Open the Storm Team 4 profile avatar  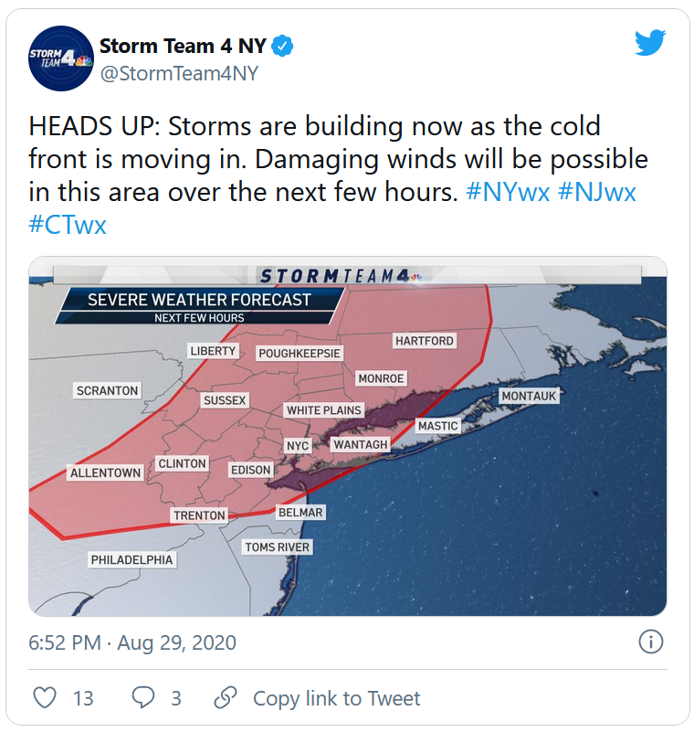coord(61,58)
